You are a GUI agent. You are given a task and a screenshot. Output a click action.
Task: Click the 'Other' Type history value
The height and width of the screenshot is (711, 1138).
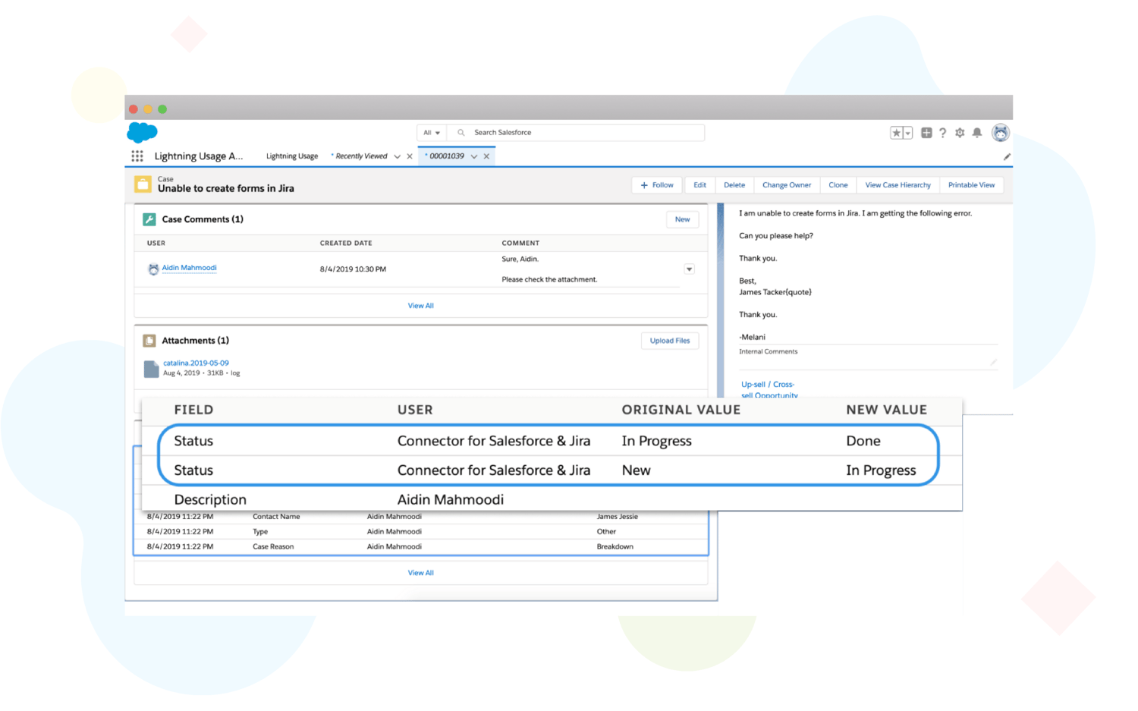pos(607,532)
